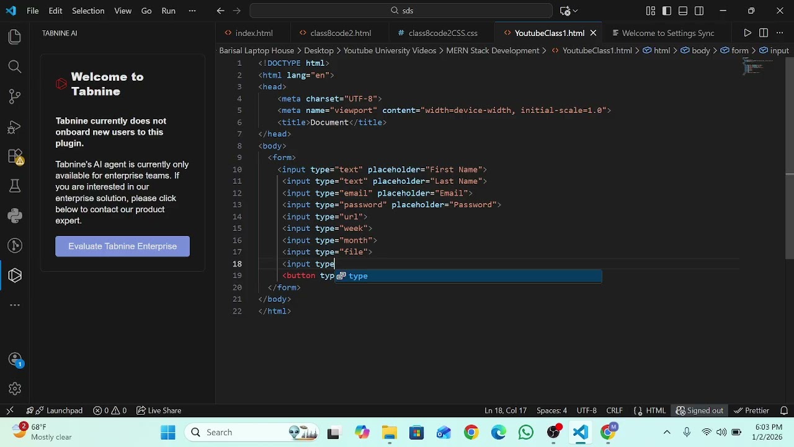Image resolution: width=794 pixels, height=447 pixels.
Task: Click Live Share in status bar
Action: (x=159, y=410)
